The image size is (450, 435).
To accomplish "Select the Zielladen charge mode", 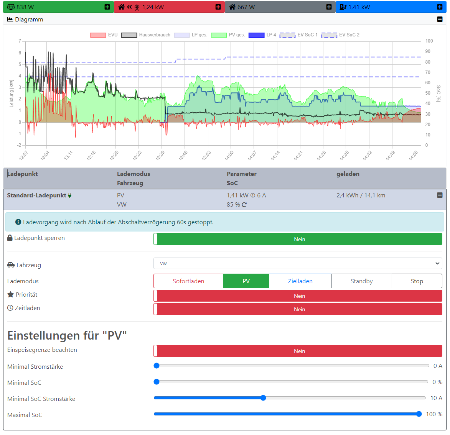I will [x=300, y=281].
